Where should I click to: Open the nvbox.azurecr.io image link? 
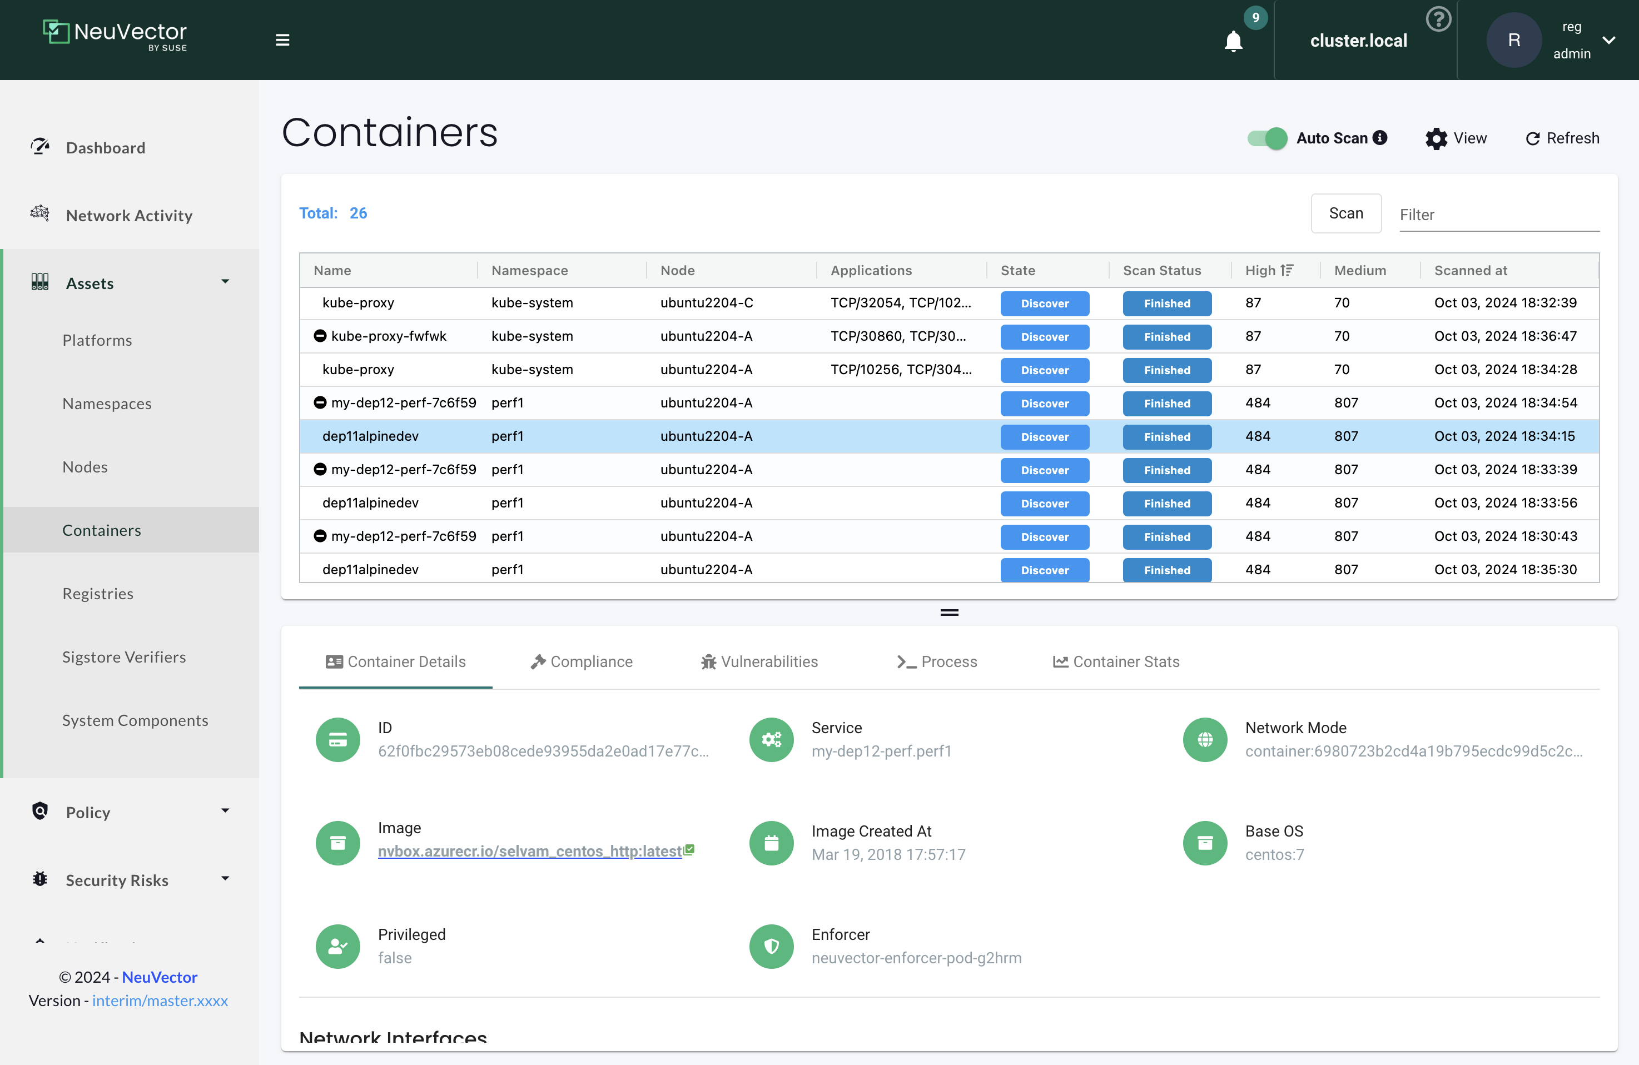click(x=530, y=851)
